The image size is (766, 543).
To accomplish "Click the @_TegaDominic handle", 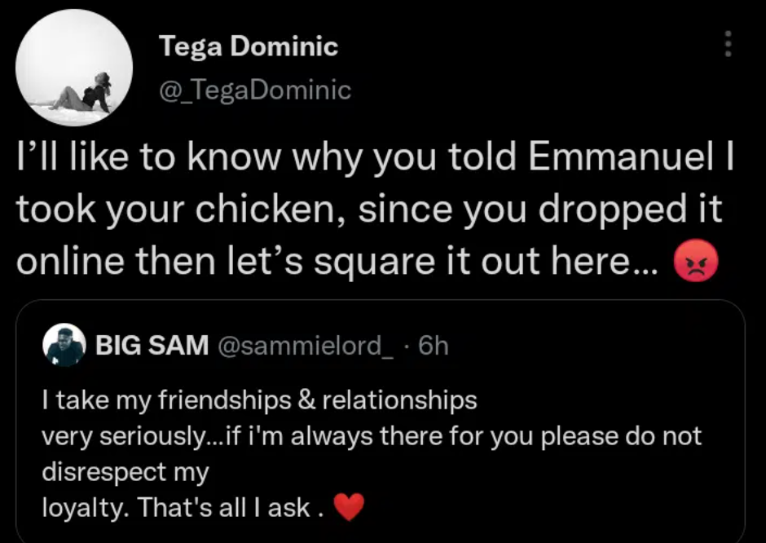I will point(255,89).
